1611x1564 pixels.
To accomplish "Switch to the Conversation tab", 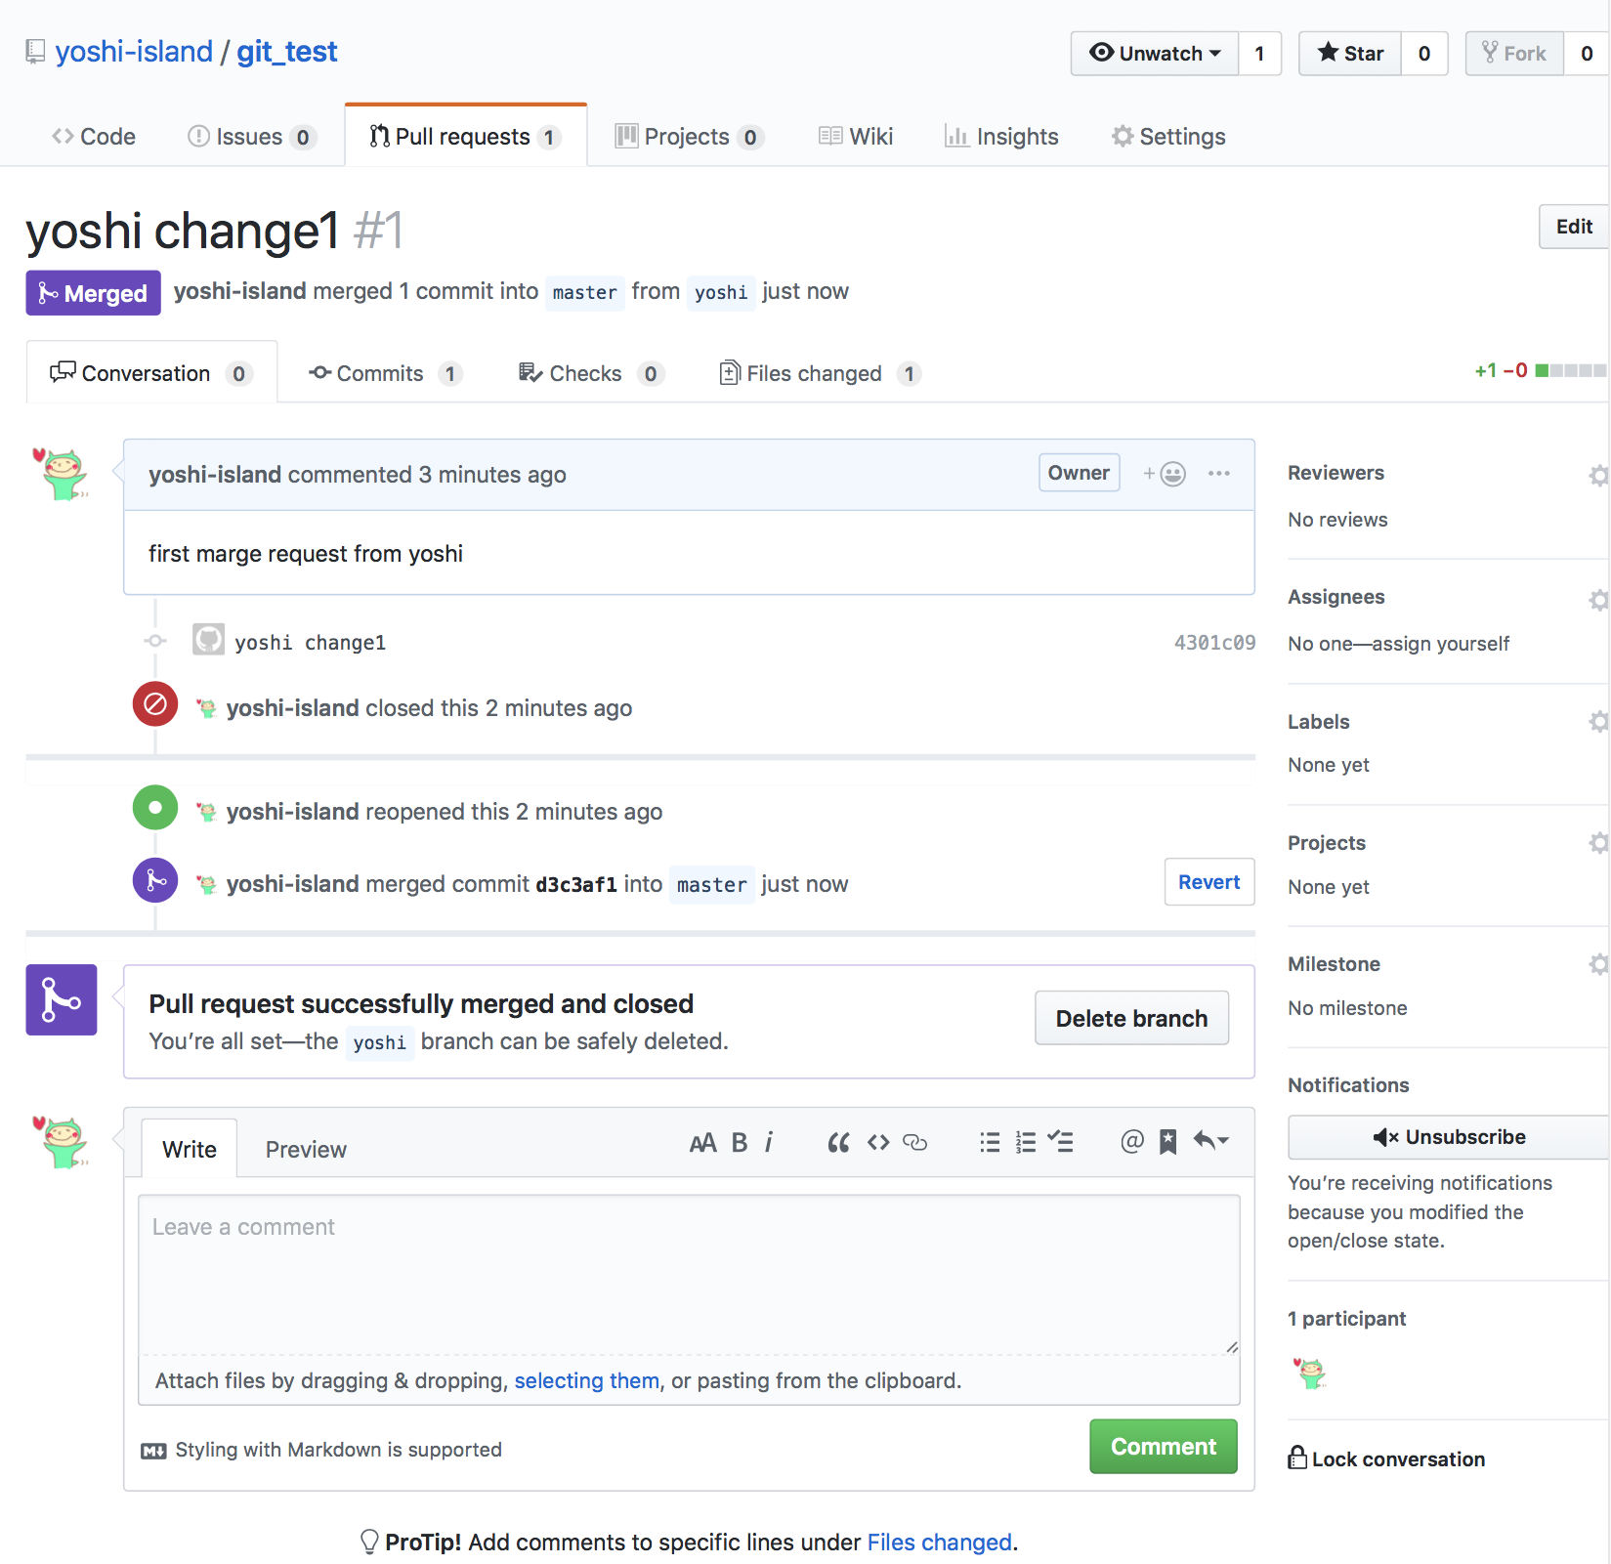I will [151, 373].
